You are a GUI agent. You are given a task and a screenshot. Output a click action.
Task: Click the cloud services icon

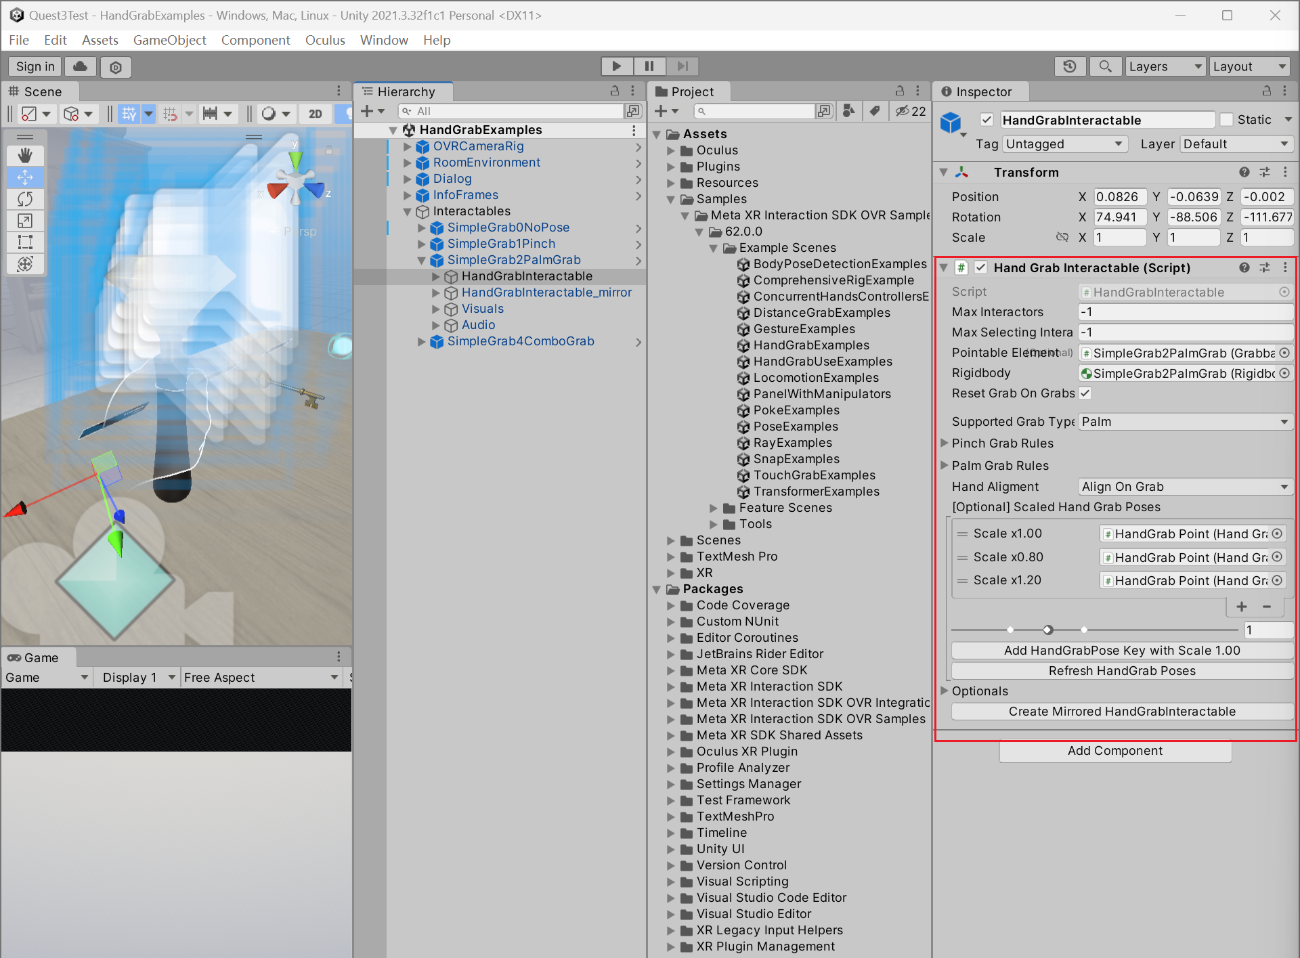coord(81,66)
